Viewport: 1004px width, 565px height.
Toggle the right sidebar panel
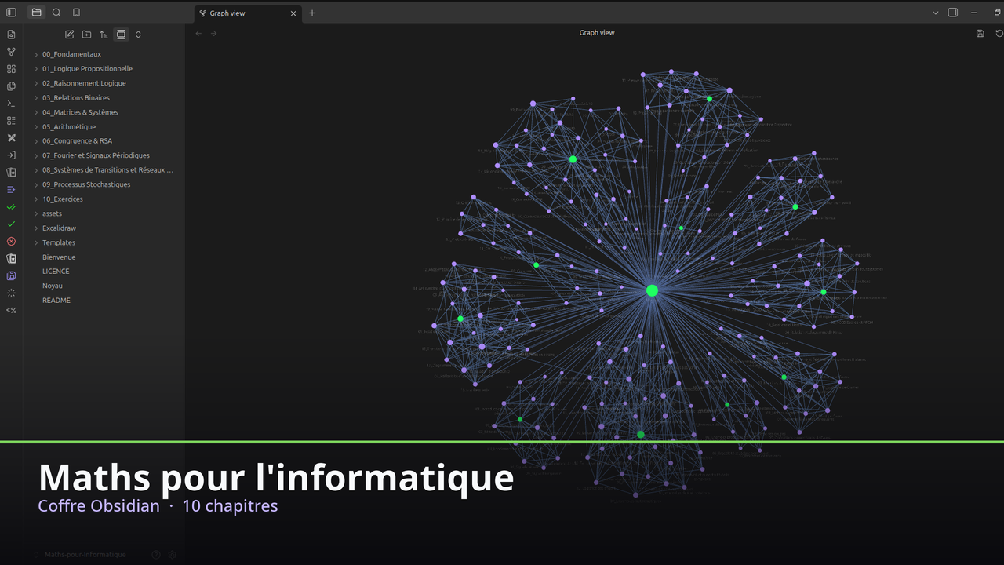point(953,13)
